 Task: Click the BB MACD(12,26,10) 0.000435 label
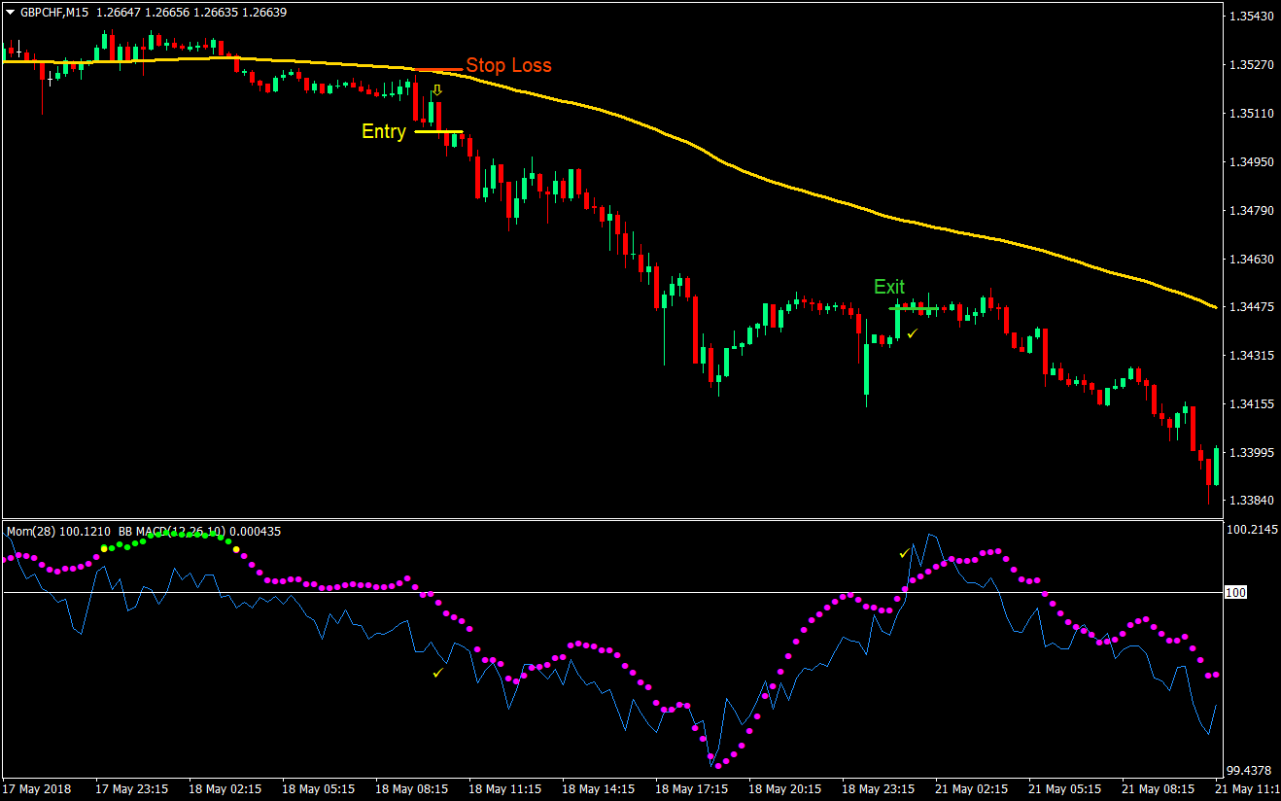click(x=199, y=532)
